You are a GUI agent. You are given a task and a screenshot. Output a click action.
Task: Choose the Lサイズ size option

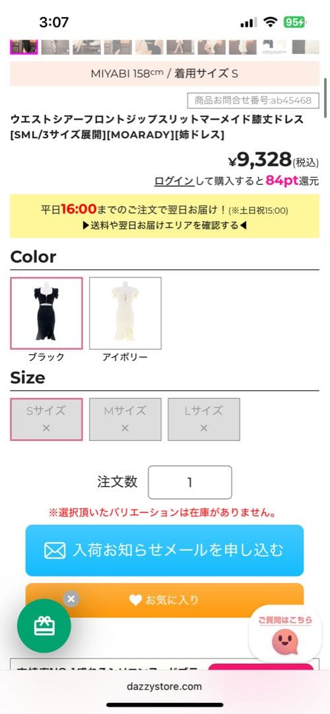coord(204,419)
